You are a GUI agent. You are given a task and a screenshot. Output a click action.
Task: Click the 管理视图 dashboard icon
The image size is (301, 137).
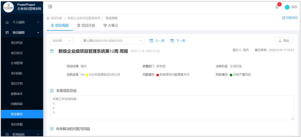pos(7,134)
